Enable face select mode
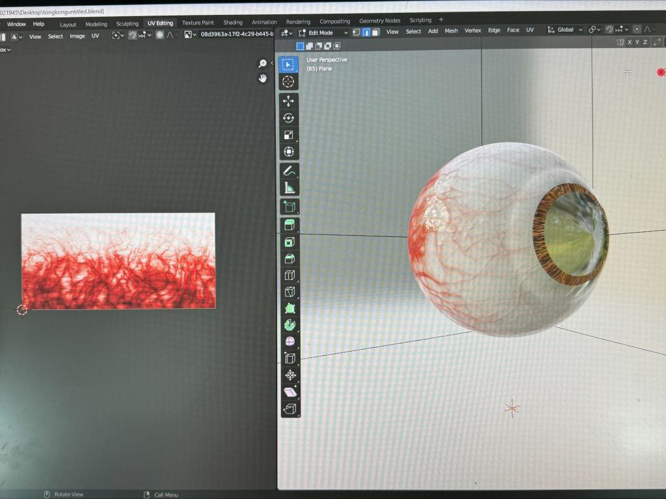 [x=375, y=31]
